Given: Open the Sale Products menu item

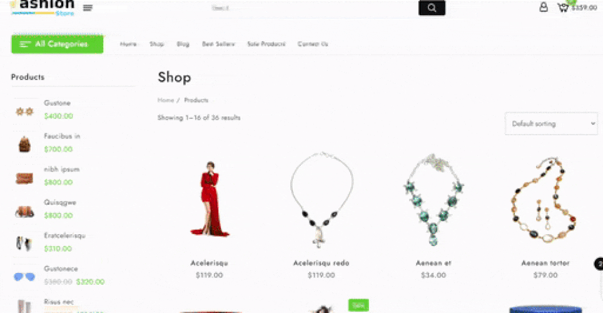Looking at the screenshot, I should tap(266, 44).
